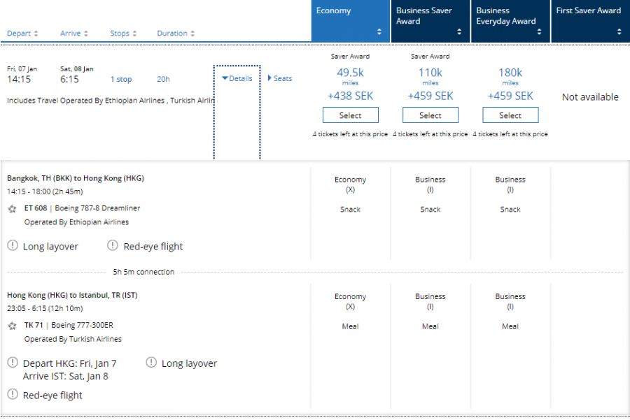Click Red-eye flight warning icon for ET 608
630x420 pixels.
pos(113,245)
